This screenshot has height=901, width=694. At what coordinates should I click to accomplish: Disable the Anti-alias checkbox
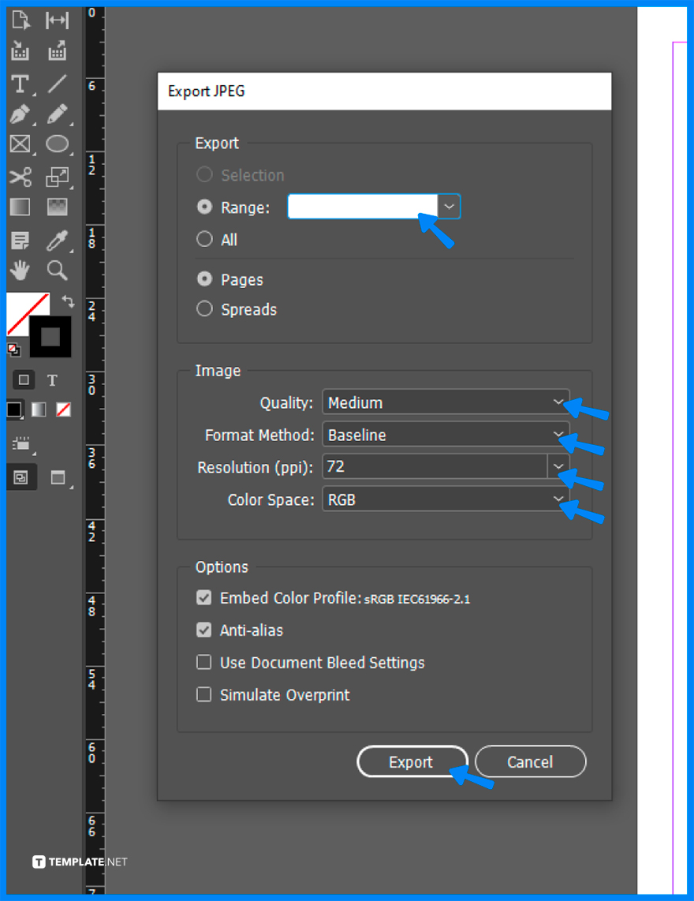coord(203,630)
